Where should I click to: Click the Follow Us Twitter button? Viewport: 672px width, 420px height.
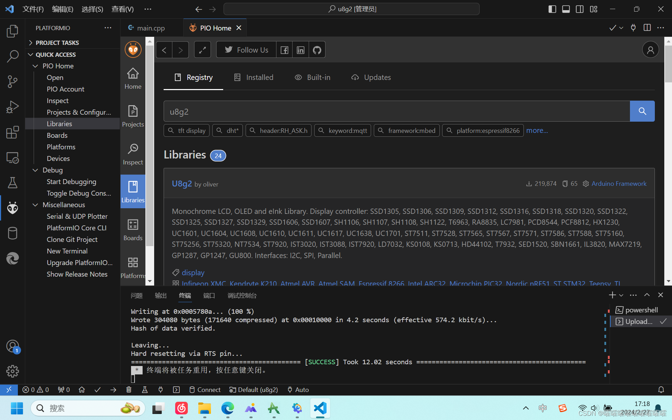tap(246, 50)
